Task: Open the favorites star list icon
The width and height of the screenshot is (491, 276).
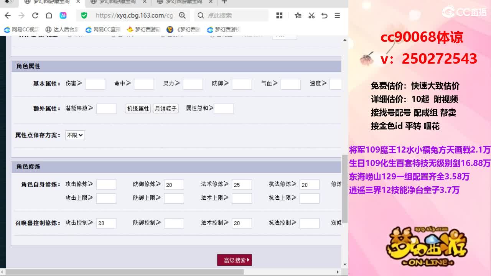Action: coord(298,16)
